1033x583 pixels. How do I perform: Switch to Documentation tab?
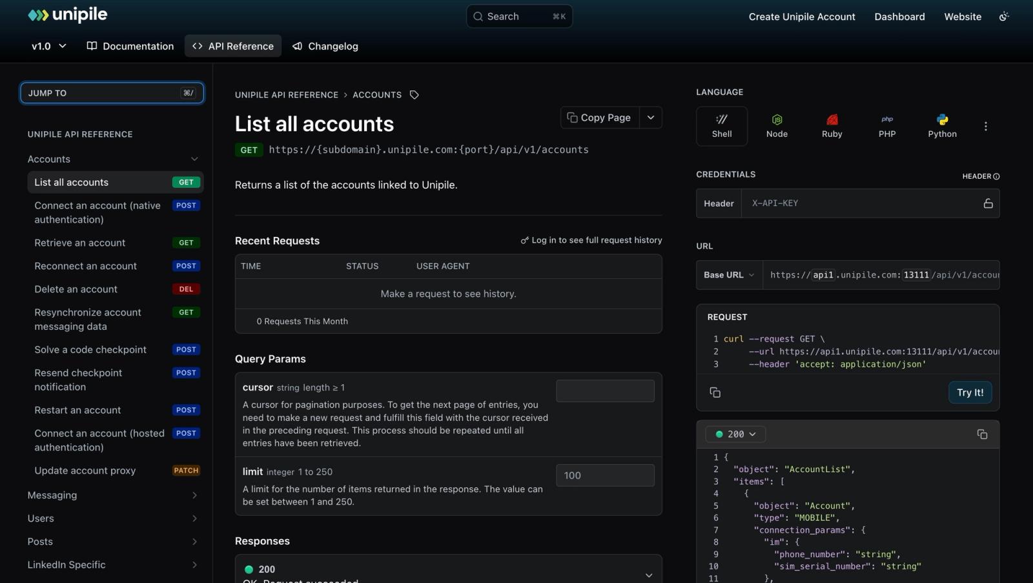tap(130, 46)
